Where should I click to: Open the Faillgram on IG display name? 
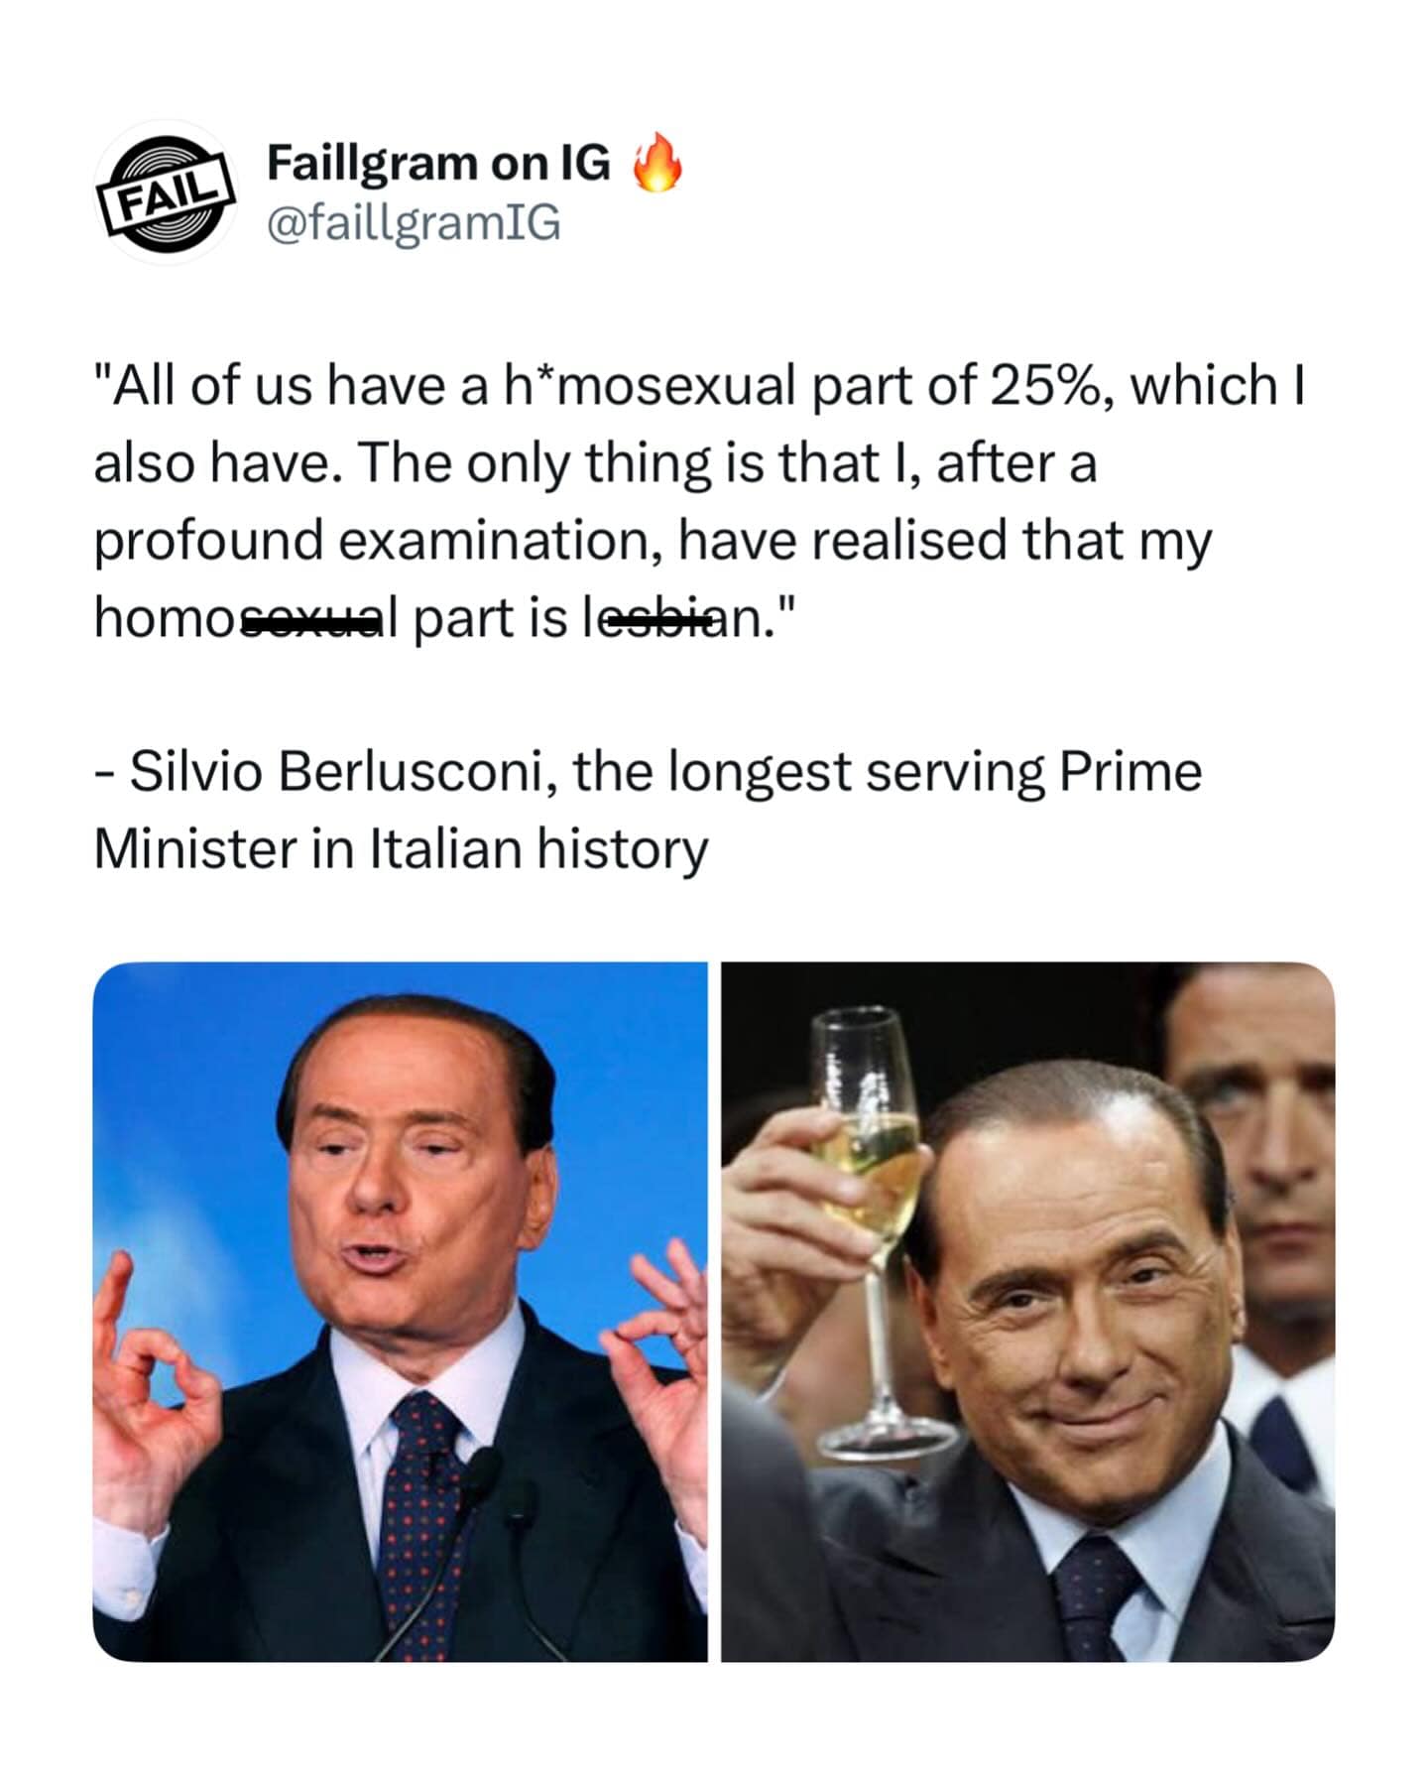click(x=438, y=164)
